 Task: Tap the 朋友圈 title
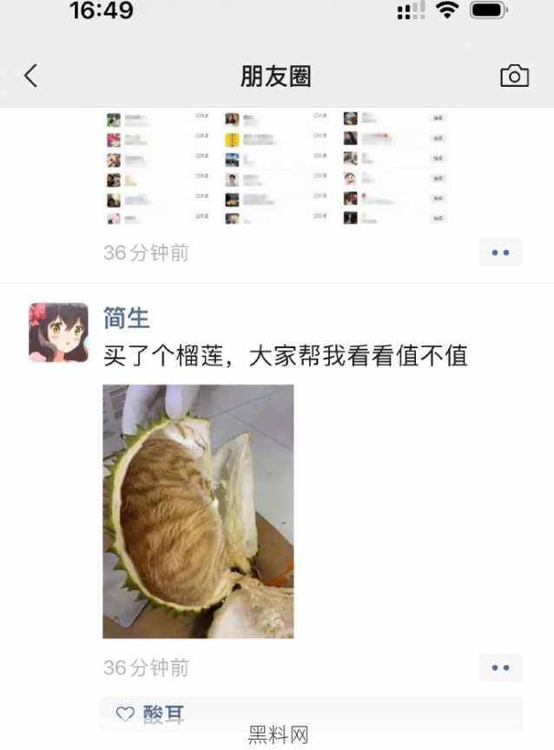(x=276, y=76)
